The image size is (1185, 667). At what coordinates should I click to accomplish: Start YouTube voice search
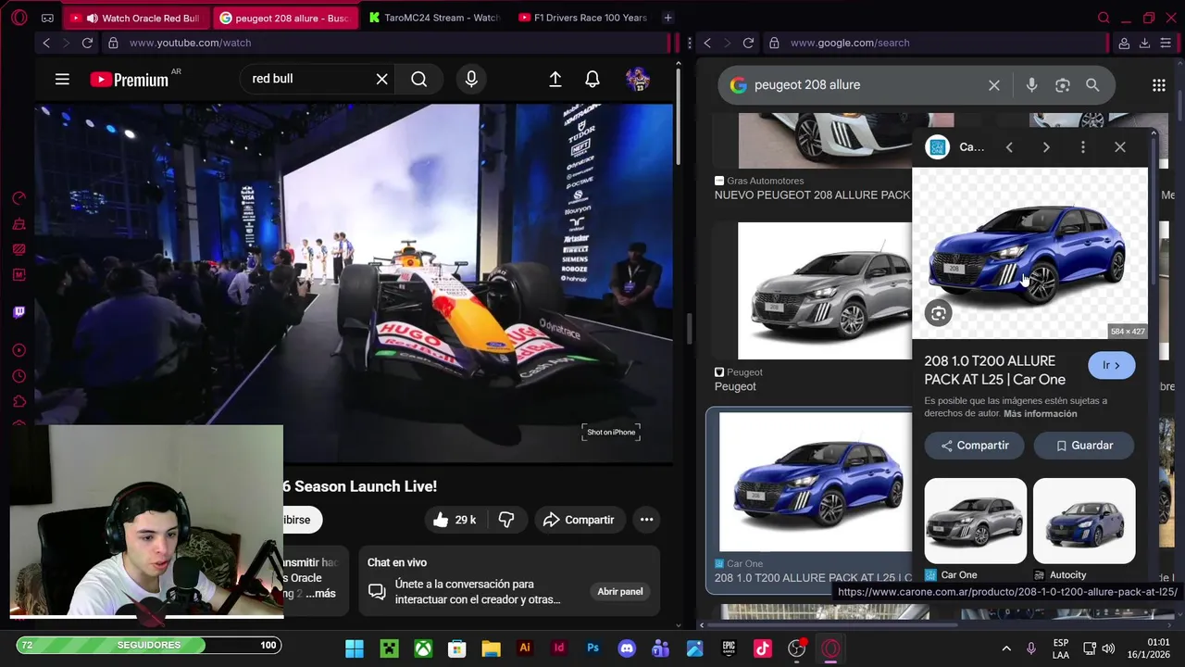point(471,80)
